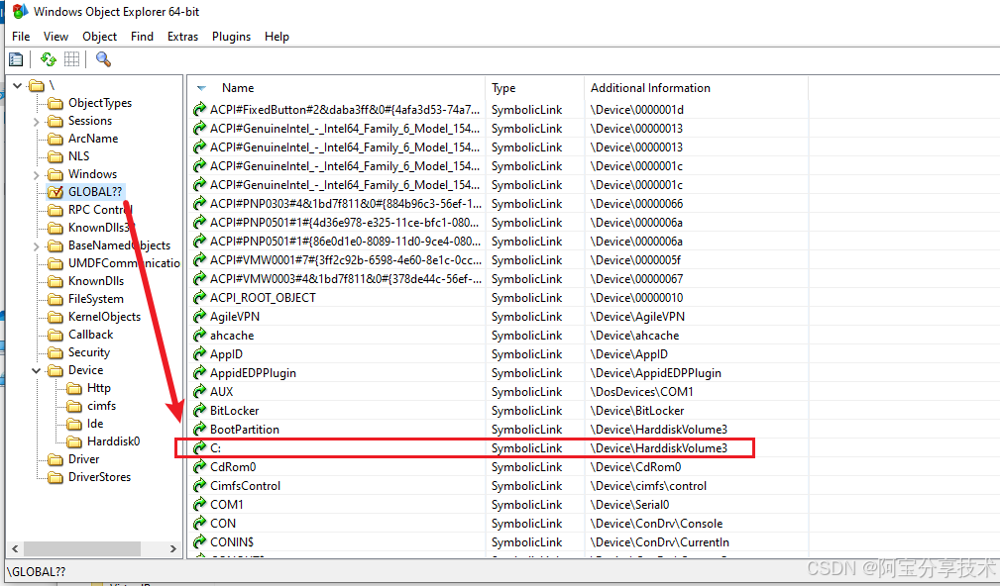
Task: Click symbolic link icon beside ahcache
Action: [199, 335]
